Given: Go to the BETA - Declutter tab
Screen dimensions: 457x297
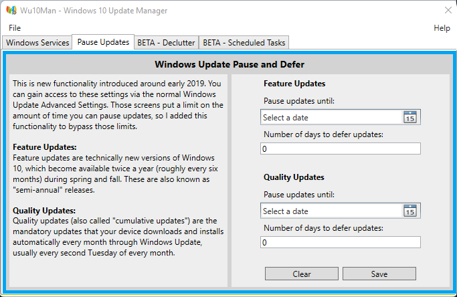Looking at the screenshot, I should 166,43.
